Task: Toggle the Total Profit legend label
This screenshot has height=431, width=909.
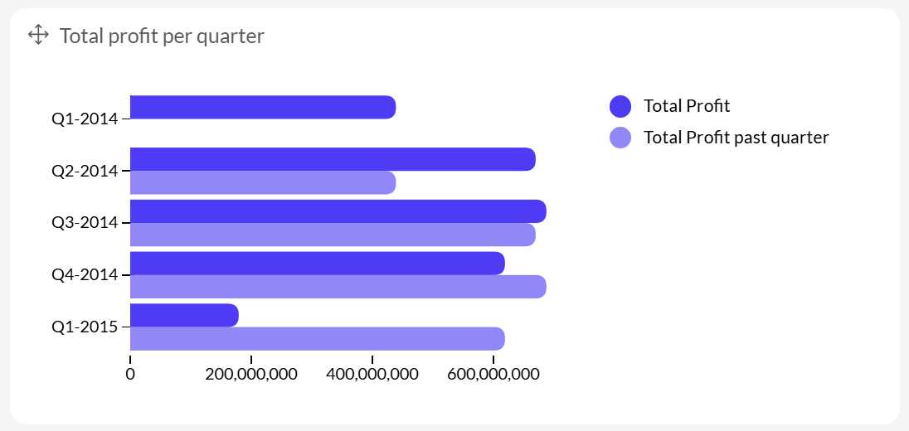Action: [x=687, y=106]
